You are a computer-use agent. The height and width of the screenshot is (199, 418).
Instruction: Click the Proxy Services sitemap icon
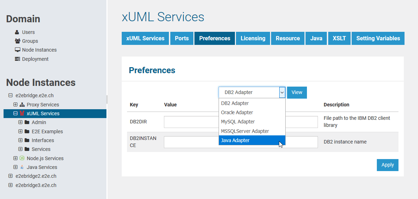point(22,105)
